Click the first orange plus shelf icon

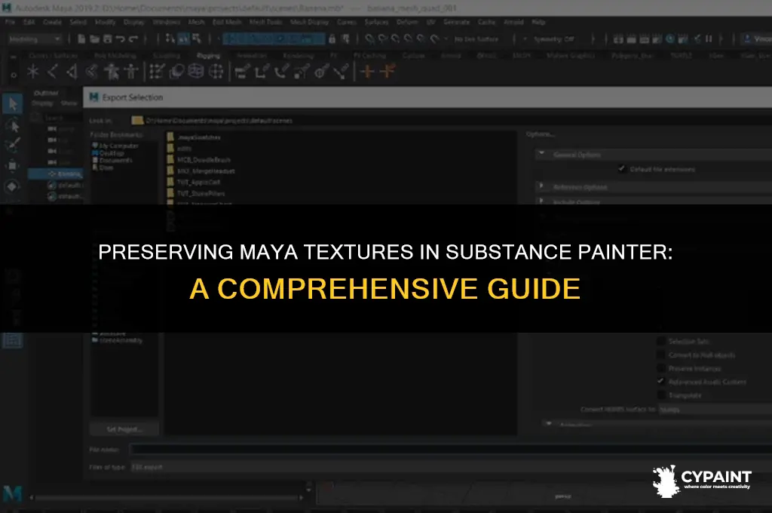point(367,72)
